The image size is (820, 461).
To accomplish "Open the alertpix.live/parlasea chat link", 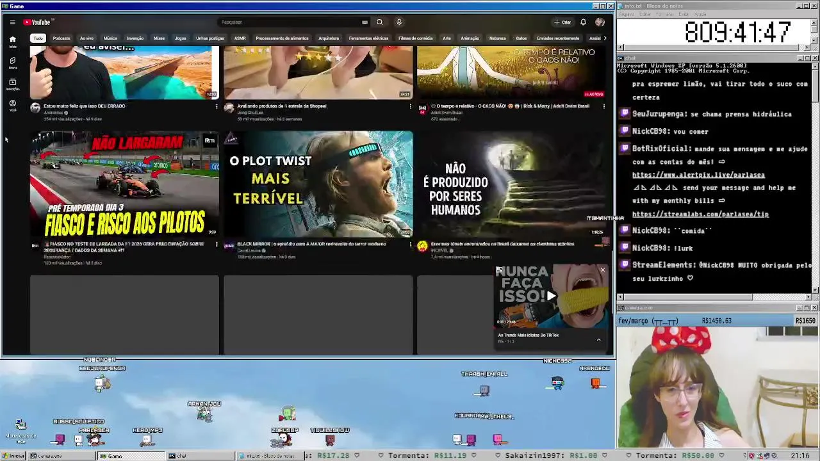I will point(698,175).
